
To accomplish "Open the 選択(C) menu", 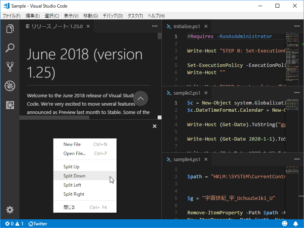I will pyautogui.click(x=52, y=16).
